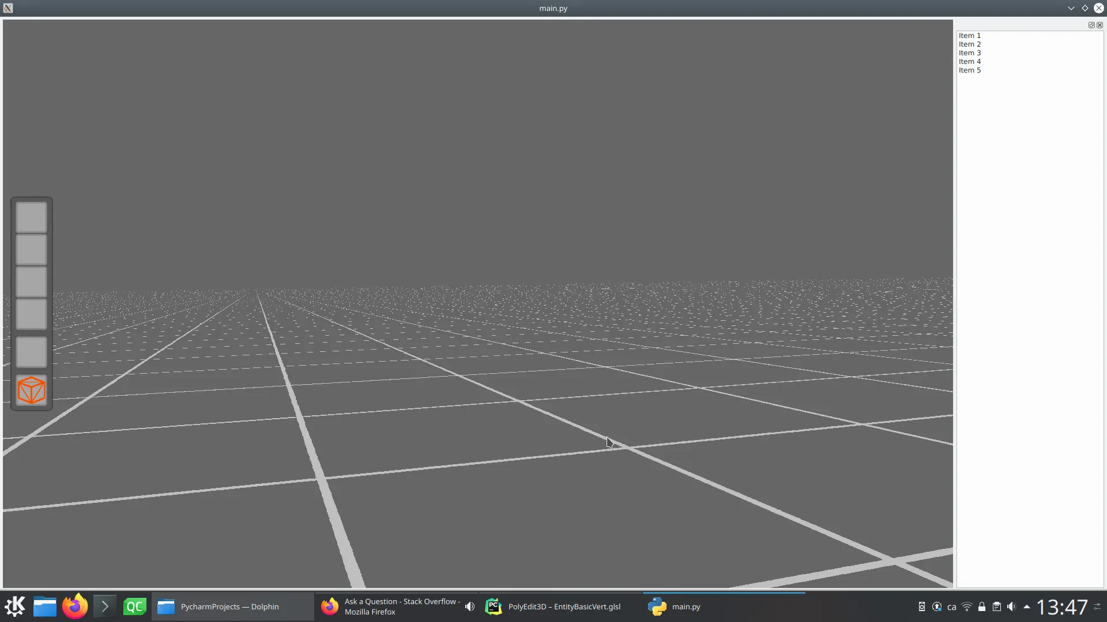Select Item 1 in the list
Viewport: 1107px width, 622px height.
970,36
